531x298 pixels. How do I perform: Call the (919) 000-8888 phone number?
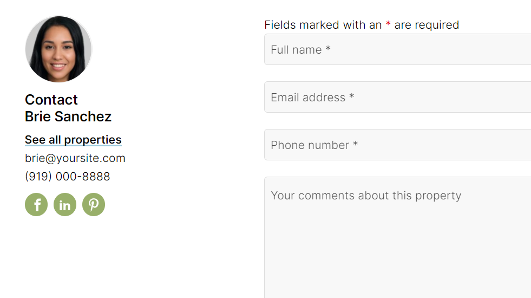point(68,176)
